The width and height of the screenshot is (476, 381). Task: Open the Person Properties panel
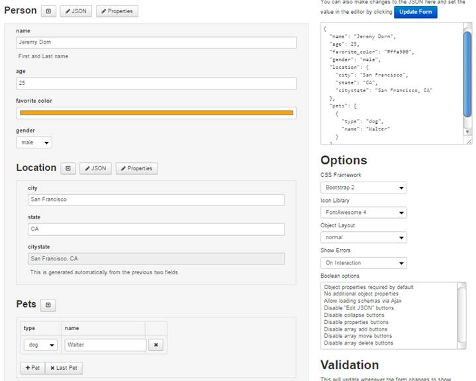pos(117,11)
